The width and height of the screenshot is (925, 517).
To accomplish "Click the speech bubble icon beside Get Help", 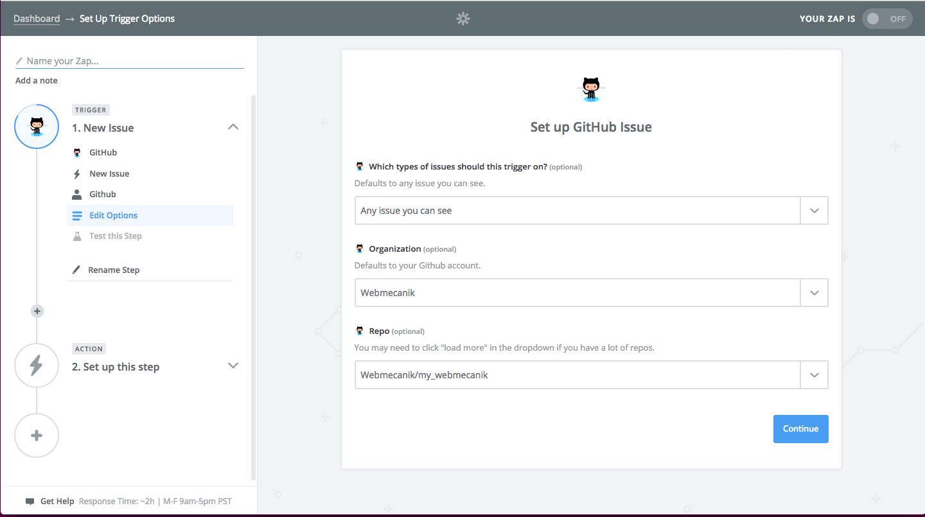I will tap(30, 501).
